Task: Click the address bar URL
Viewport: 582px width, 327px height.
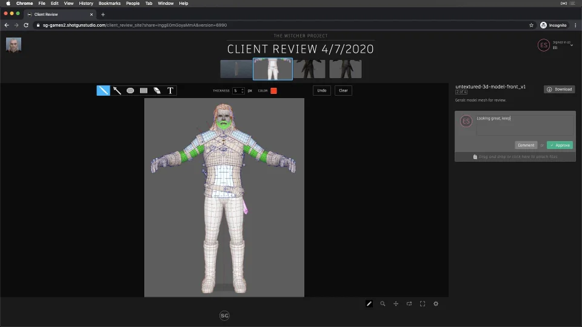Action: point(135,25)
